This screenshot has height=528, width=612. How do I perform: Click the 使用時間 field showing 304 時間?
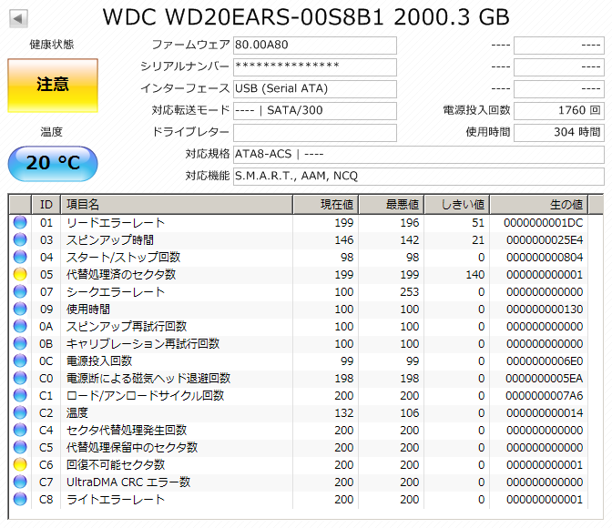[x=559, y=133]
